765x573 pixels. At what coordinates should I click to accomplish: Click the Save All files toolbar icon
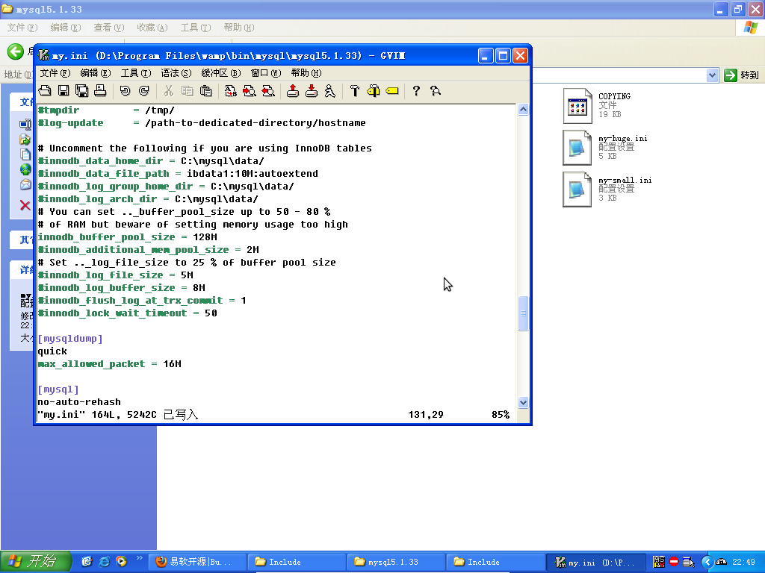tap(82, 90)
